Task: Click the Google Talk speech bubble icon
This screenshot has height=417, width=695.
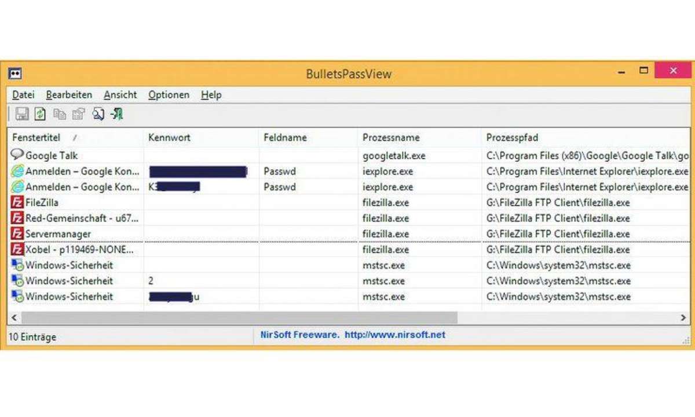Action: (x=17, y=155)
